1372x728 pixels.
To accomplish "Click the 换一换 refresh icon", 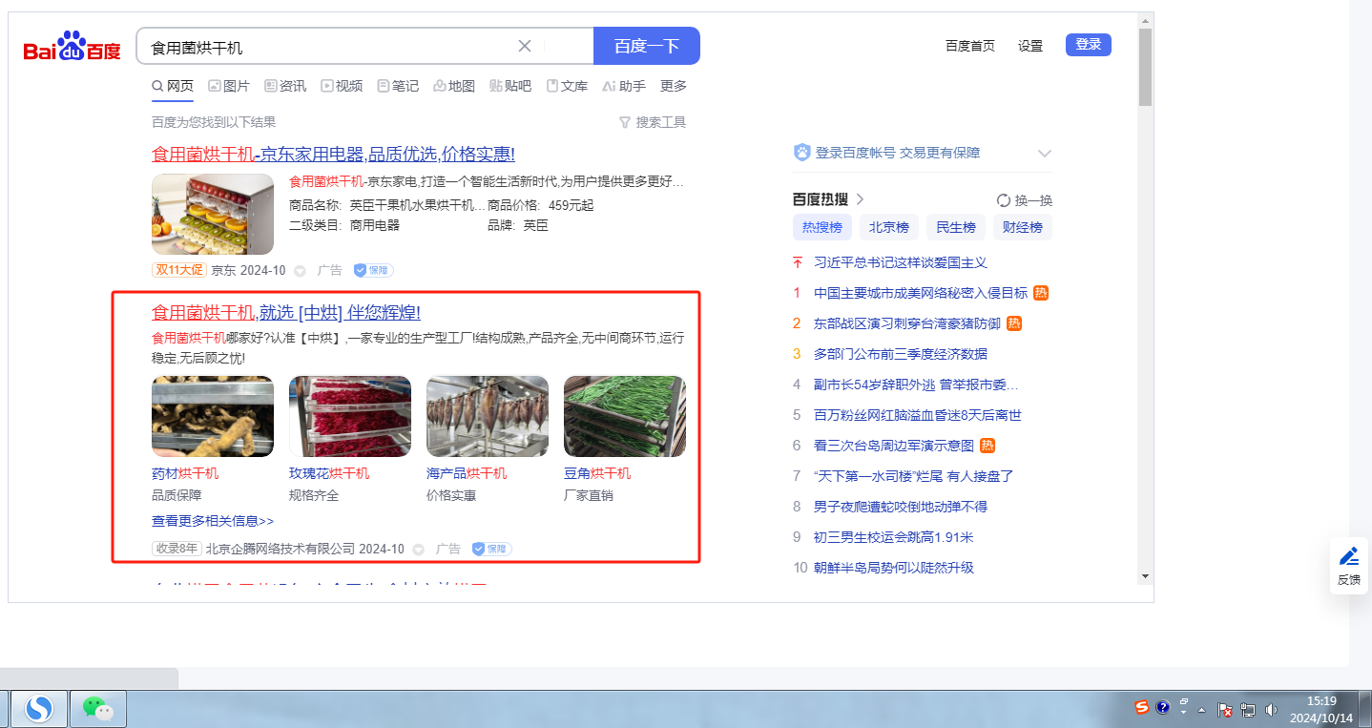I will click(1004, 200).
